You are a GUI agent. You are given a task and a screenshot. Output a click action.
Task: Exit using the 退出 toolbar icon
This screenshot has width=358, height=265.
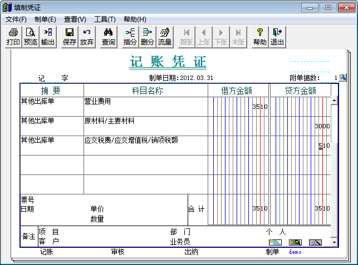point(277,37)
